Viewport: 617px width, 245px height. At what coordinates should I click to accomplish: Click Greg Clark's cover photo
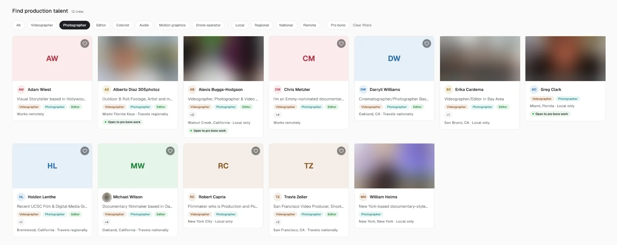click(565, 59)
